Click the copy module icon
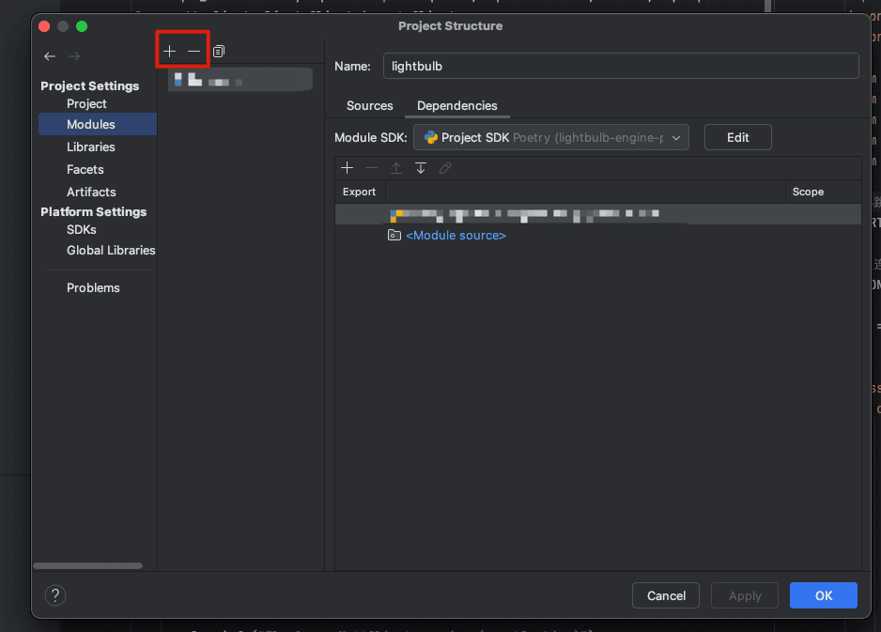Screen dimensions: 881x632 pos(219,52)
